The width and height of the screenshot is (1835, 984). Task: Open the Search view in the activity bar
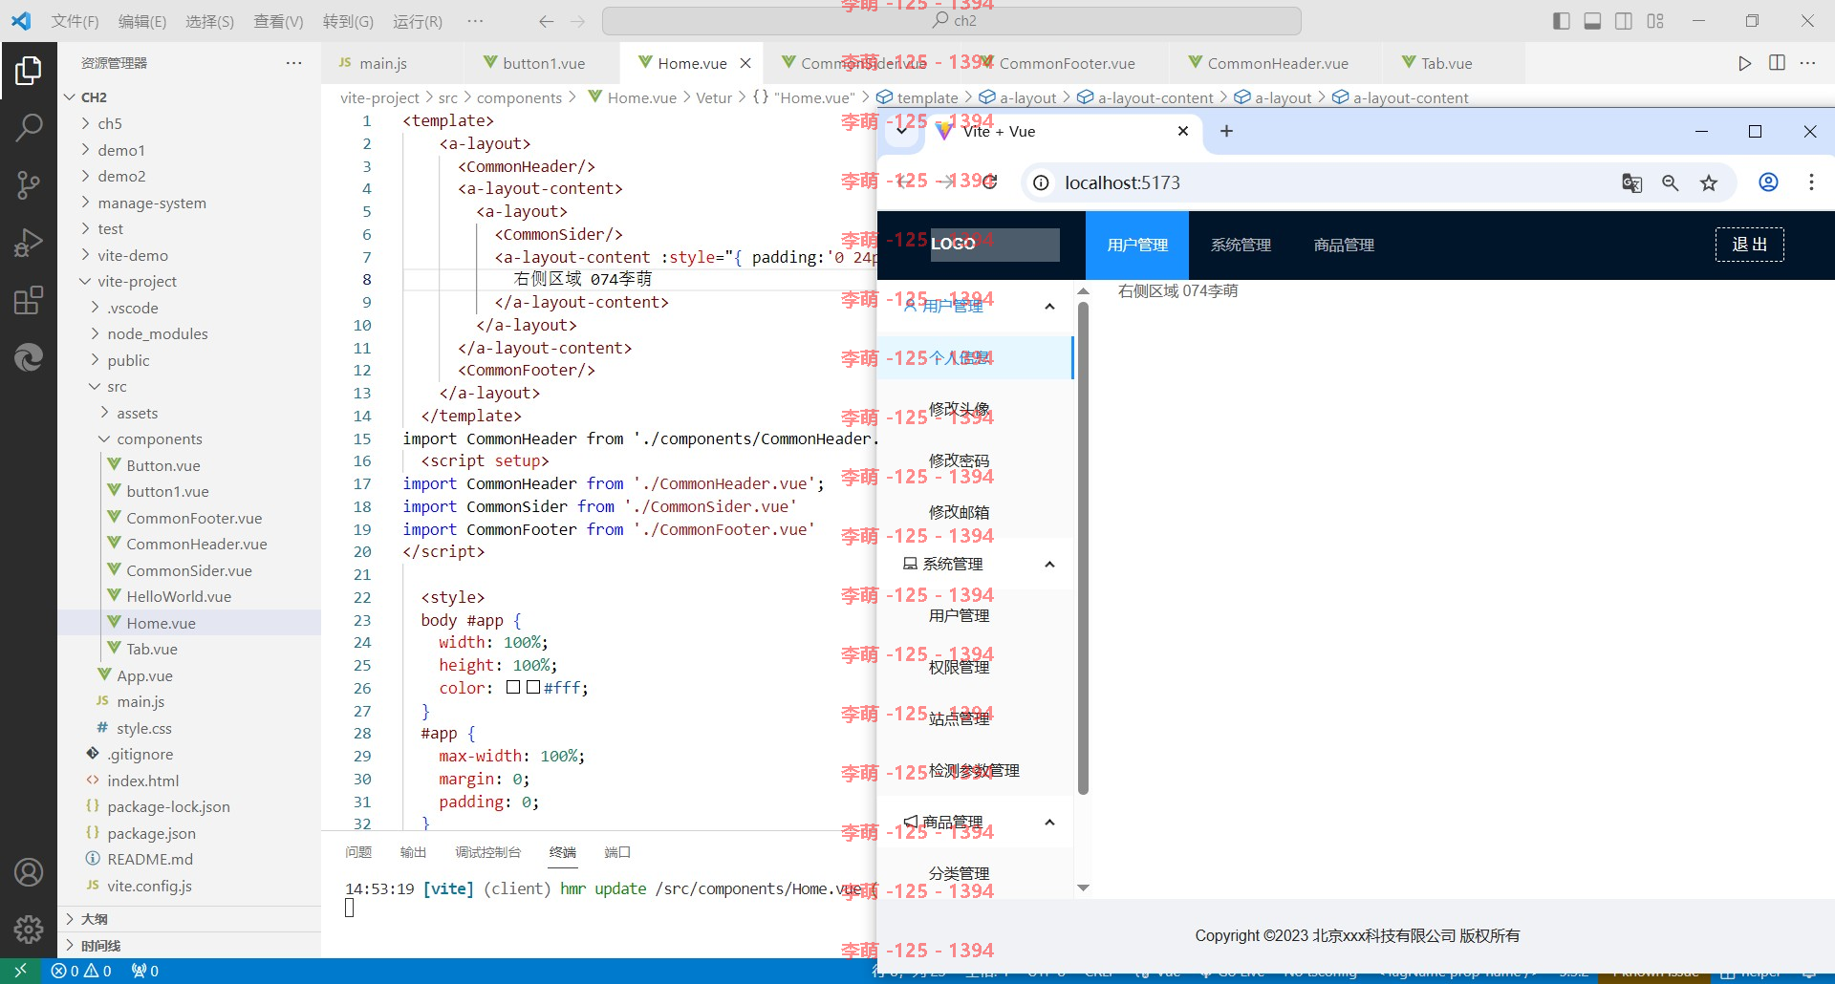pos(29,127)
